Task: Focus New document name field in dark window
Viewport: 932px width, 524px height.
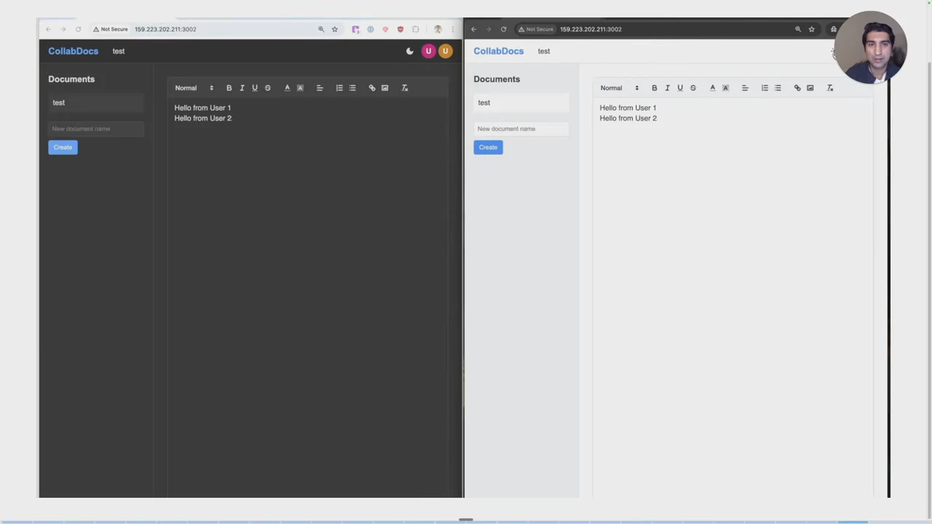Action: [96, 129]
